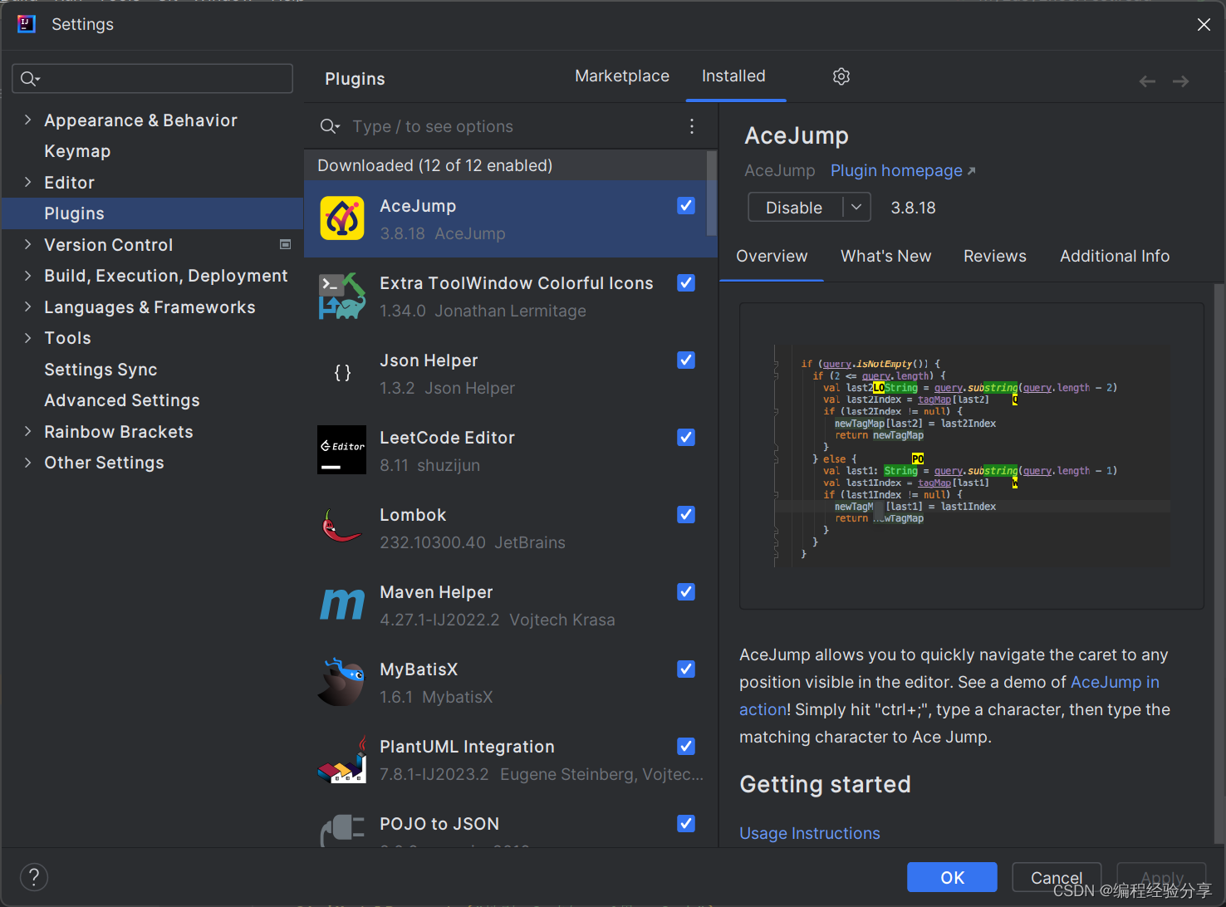Uncheck the AceJump plugin checkbox
Viewport: 1226px width, 907px height.
click(686, 205)
